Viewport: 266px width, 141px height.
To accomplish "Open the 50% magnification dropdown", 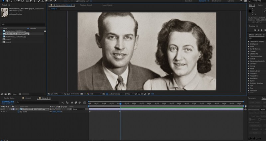I will coord(59,94).
